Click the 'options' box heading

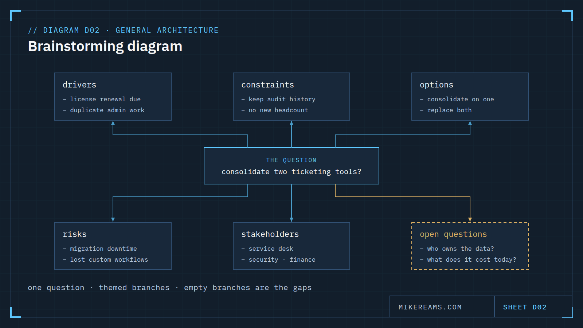pyautogui.click(x=437, y=85)
